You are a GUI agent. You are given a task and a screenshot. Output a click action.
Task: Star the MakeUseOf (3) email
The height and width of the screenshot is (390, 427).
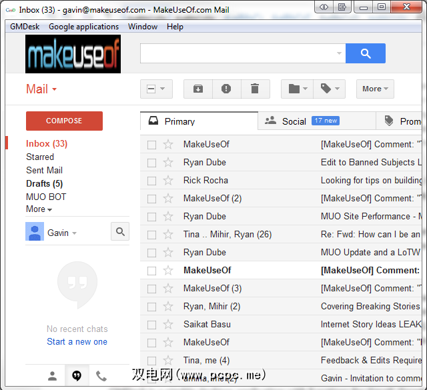[x=168, y=289]
